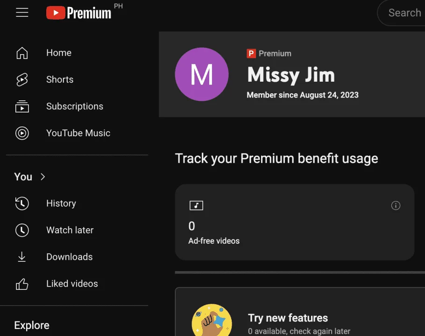Viewport: 425px width, 336px height.
Task: Click the Try new features illustration
Action: (212, 320)
